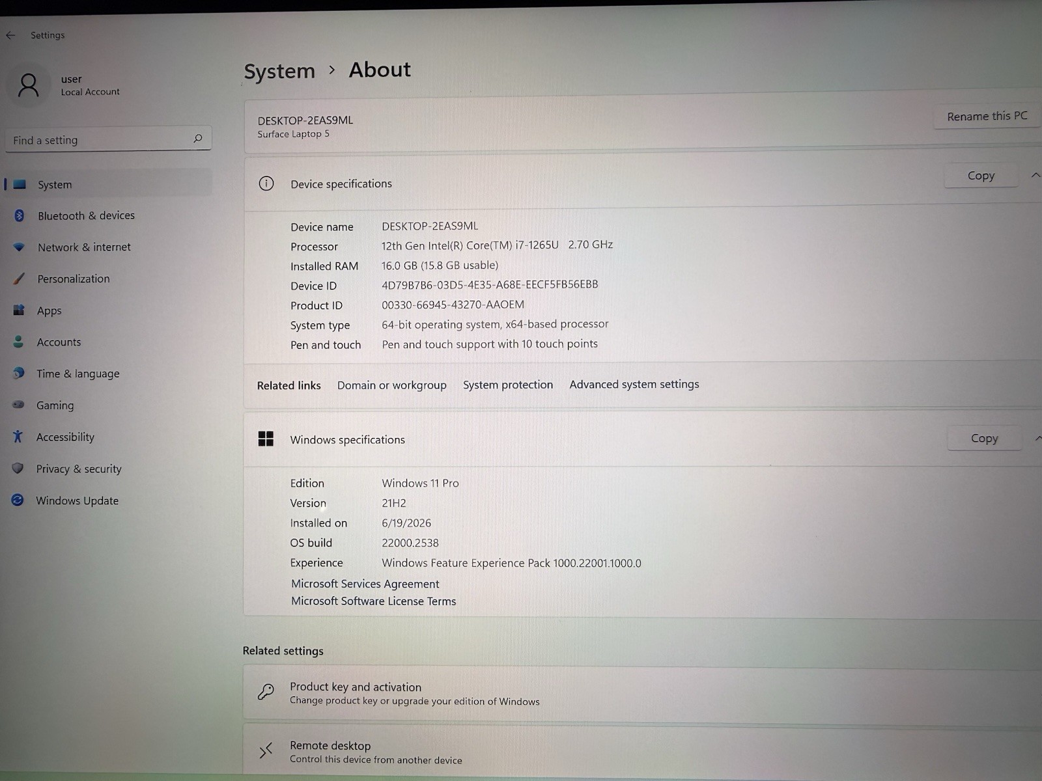Viewport: 1042px width, 781px height.
Task: Click the Privacy shield icon
Action: [x=18, y=468]
